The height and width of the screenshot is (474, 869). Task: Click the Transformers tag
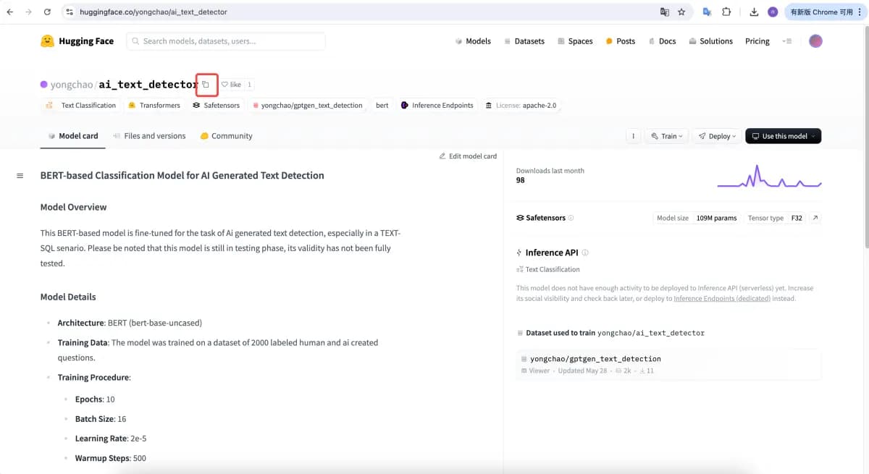(x=154, y=105)
